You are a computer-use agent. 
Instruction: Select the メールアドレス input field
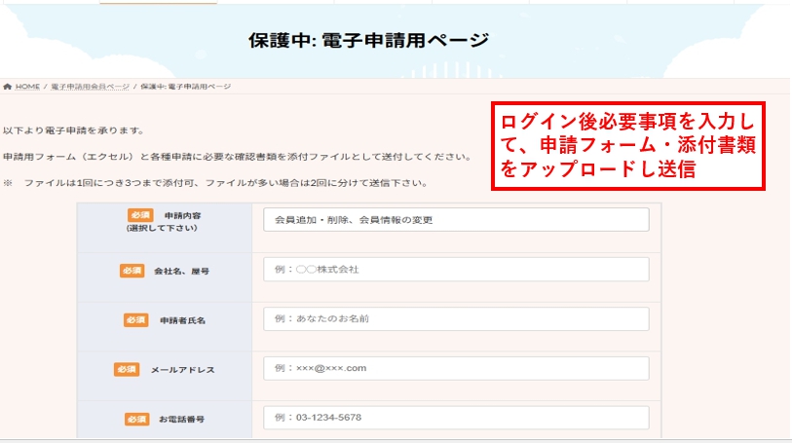pos(456,368)
